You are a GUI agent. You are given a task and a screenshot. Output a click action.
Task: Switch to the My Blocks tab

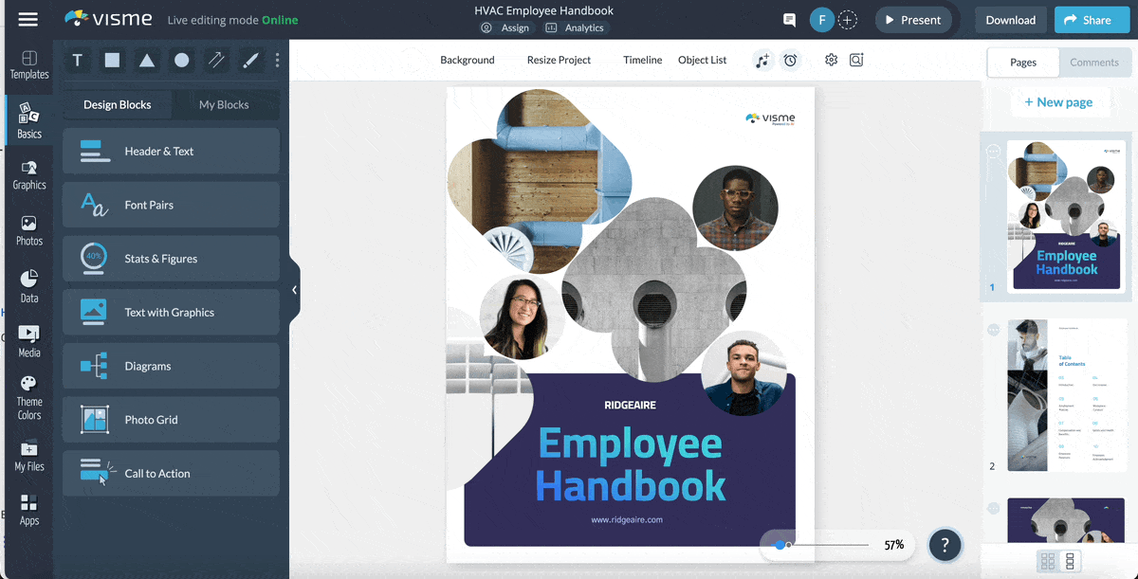tap(226, 104)
